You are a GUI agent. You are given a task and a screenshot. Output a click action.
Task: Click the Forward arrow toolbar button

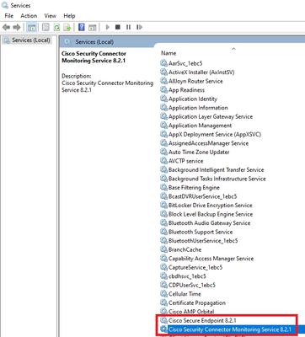17,27
